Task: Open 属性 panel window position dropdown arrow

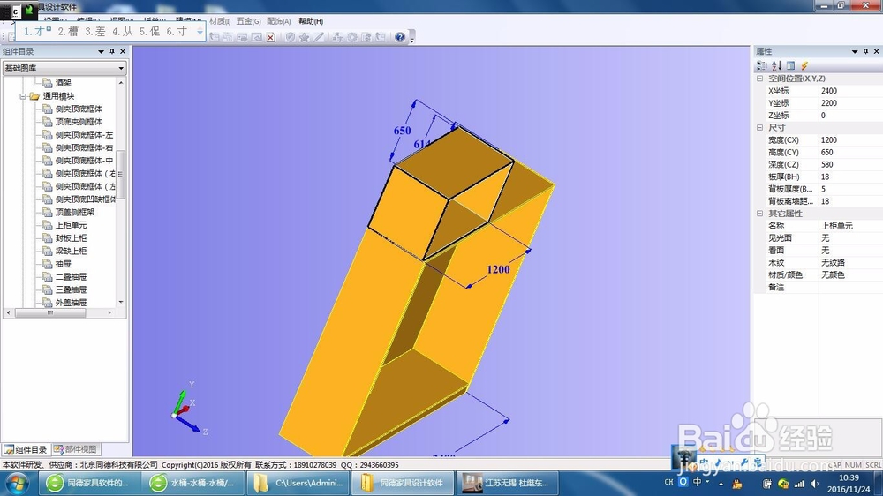Action: coord(854,51)
